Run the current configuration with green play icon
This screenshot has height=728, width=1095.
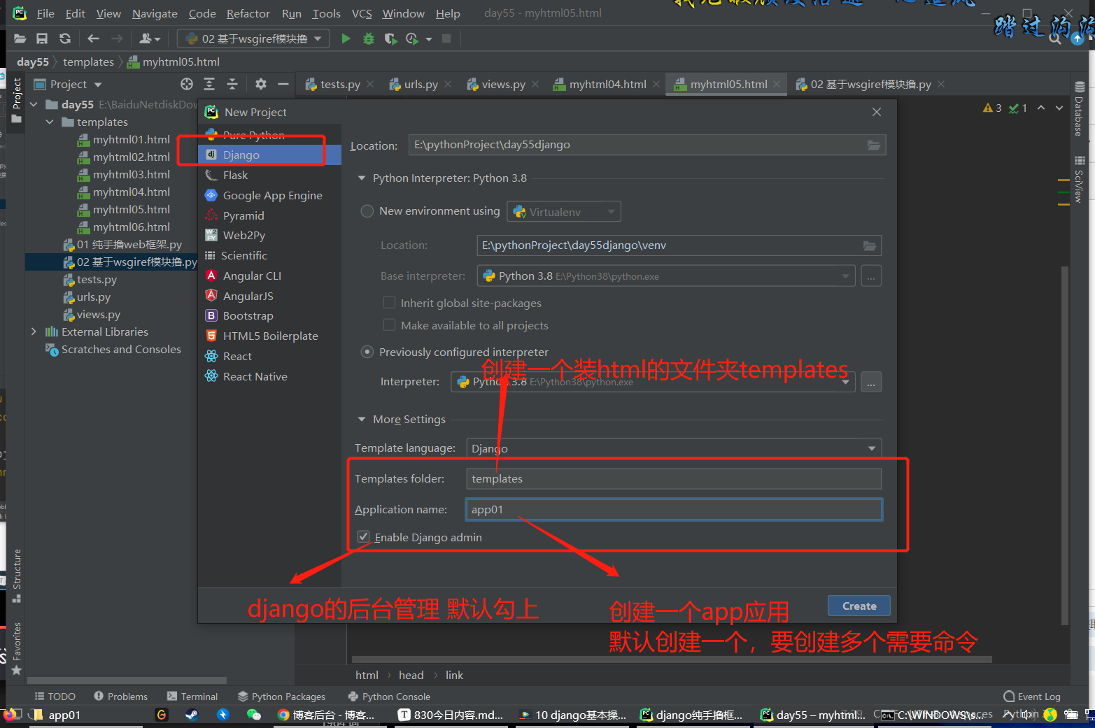(346, 38)
